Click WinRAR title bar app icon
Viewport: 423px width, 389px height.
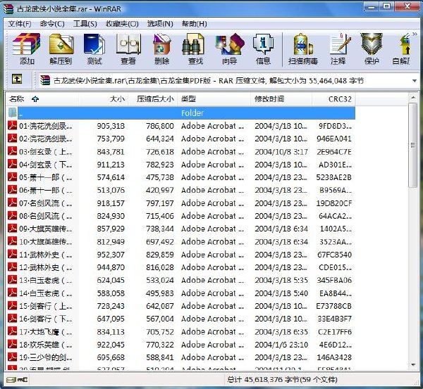coord(8,9)
